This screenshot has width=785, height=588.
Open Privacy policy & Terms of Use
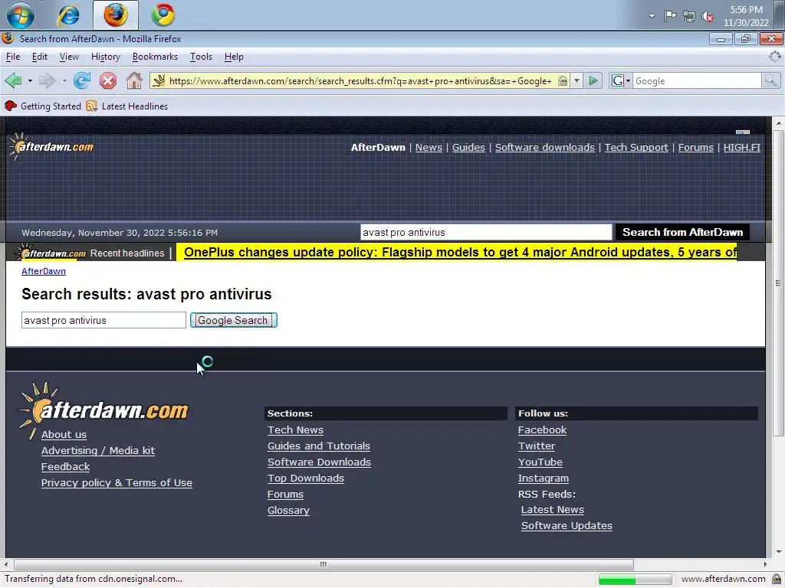117,482
